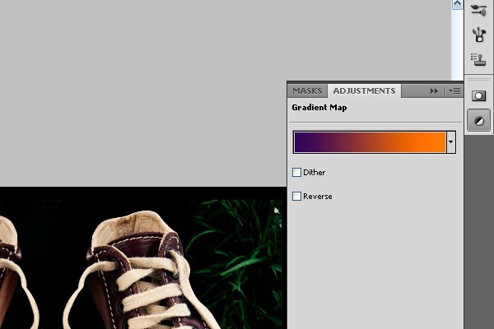Click the Masks panel icon in dock
The height and width of the screenshot is (329, 494).
[x=478, y=96]
